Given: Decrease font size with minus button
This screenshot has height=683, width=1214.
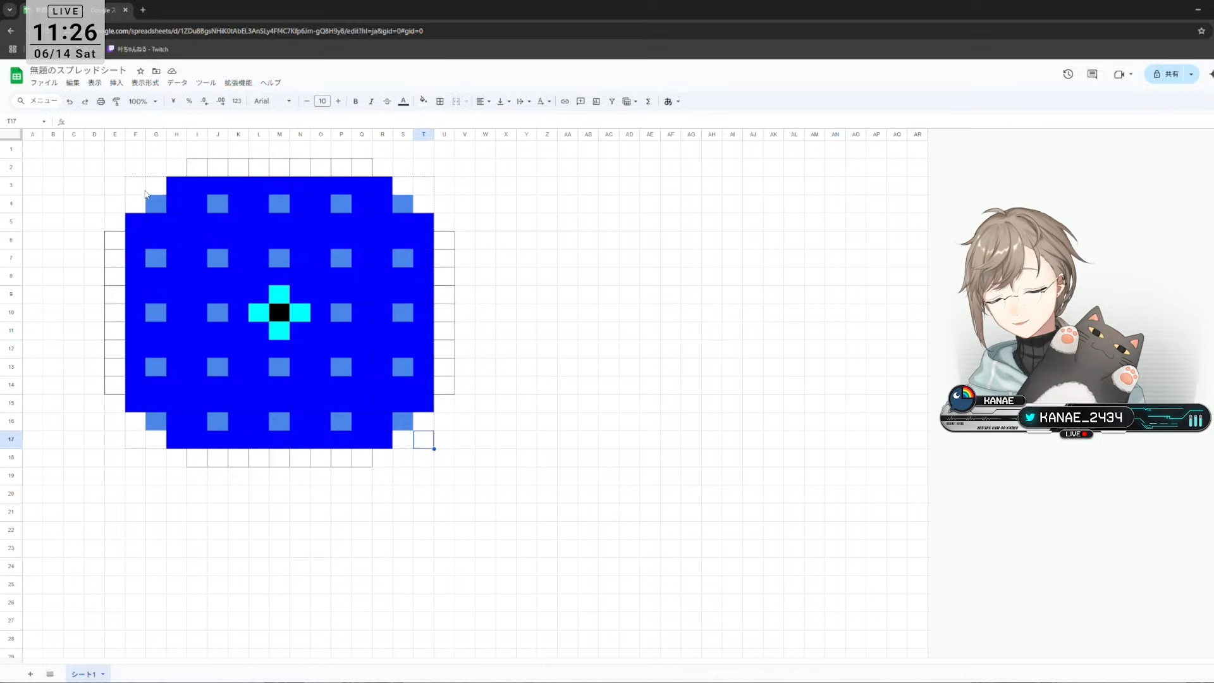Looking at the screenshot, I should tap(307, 101).
